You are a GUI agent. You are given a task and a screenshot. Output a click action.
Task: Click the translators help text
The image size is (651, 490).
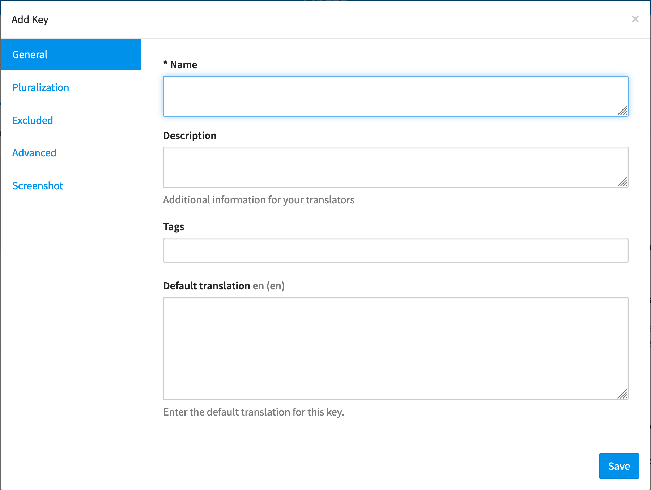(259, 200)
